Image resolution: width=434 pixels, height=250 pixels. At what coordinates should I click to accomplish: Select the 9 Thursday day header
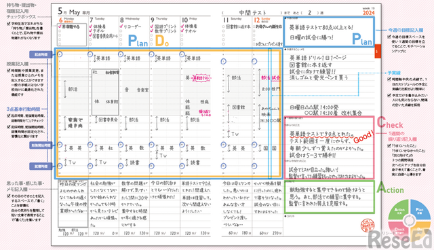[x=159, y=20]
